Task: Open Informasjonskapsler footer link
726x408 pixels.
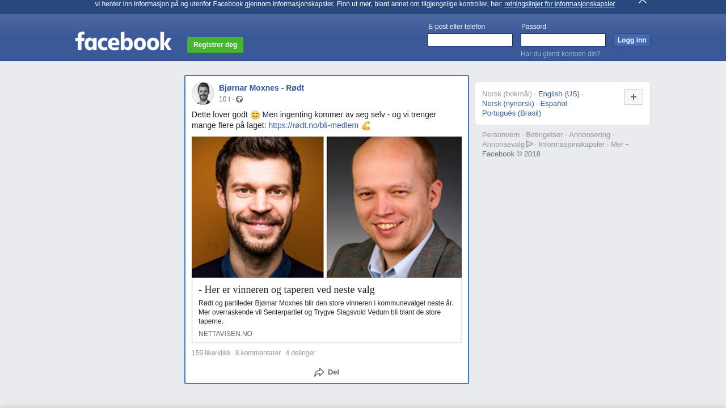Action: point(572,144)
